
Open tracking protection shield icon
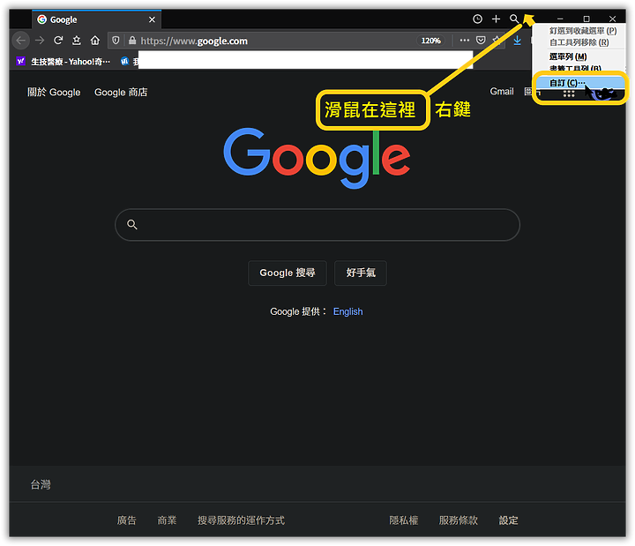[x=116, y=41]
